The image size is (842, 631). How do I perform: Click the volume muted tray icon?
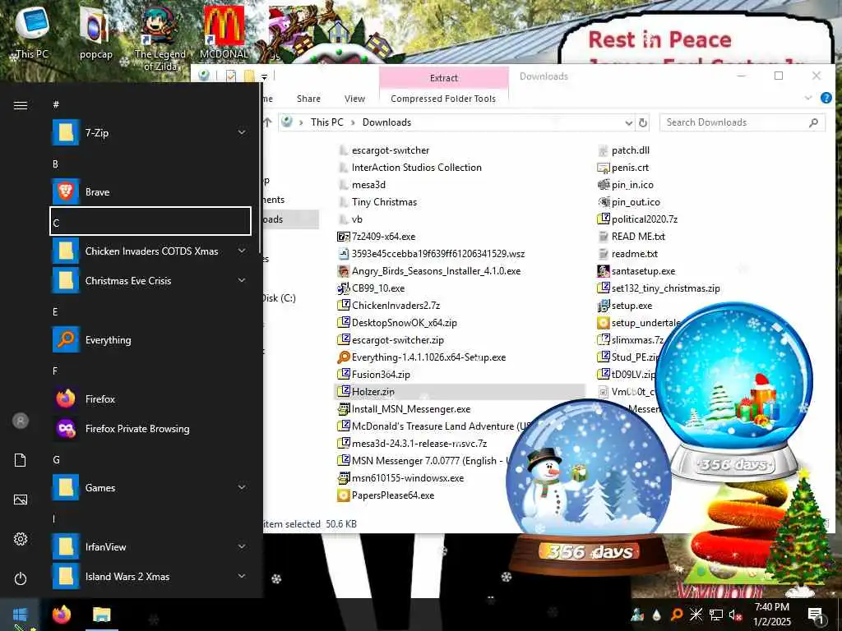(736, 615)
